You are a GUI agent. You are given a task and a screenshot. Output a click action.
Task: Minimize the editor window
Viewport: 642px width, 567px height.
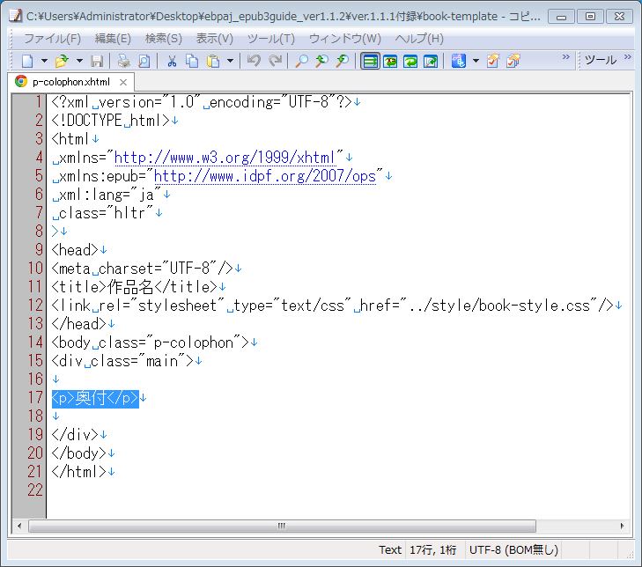point(561,17)
